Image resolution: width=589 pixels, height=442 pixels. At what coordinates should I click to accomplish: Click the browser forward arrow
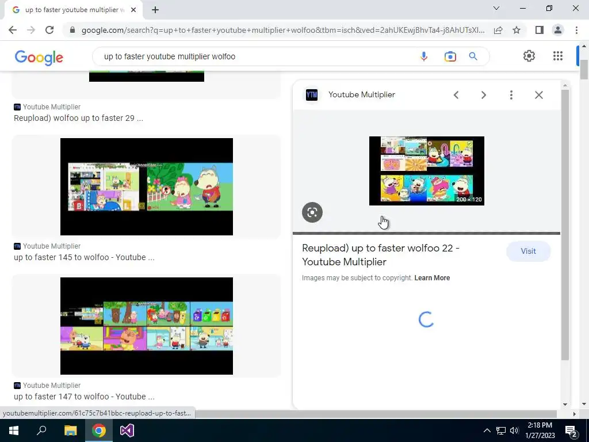point(31,30)
